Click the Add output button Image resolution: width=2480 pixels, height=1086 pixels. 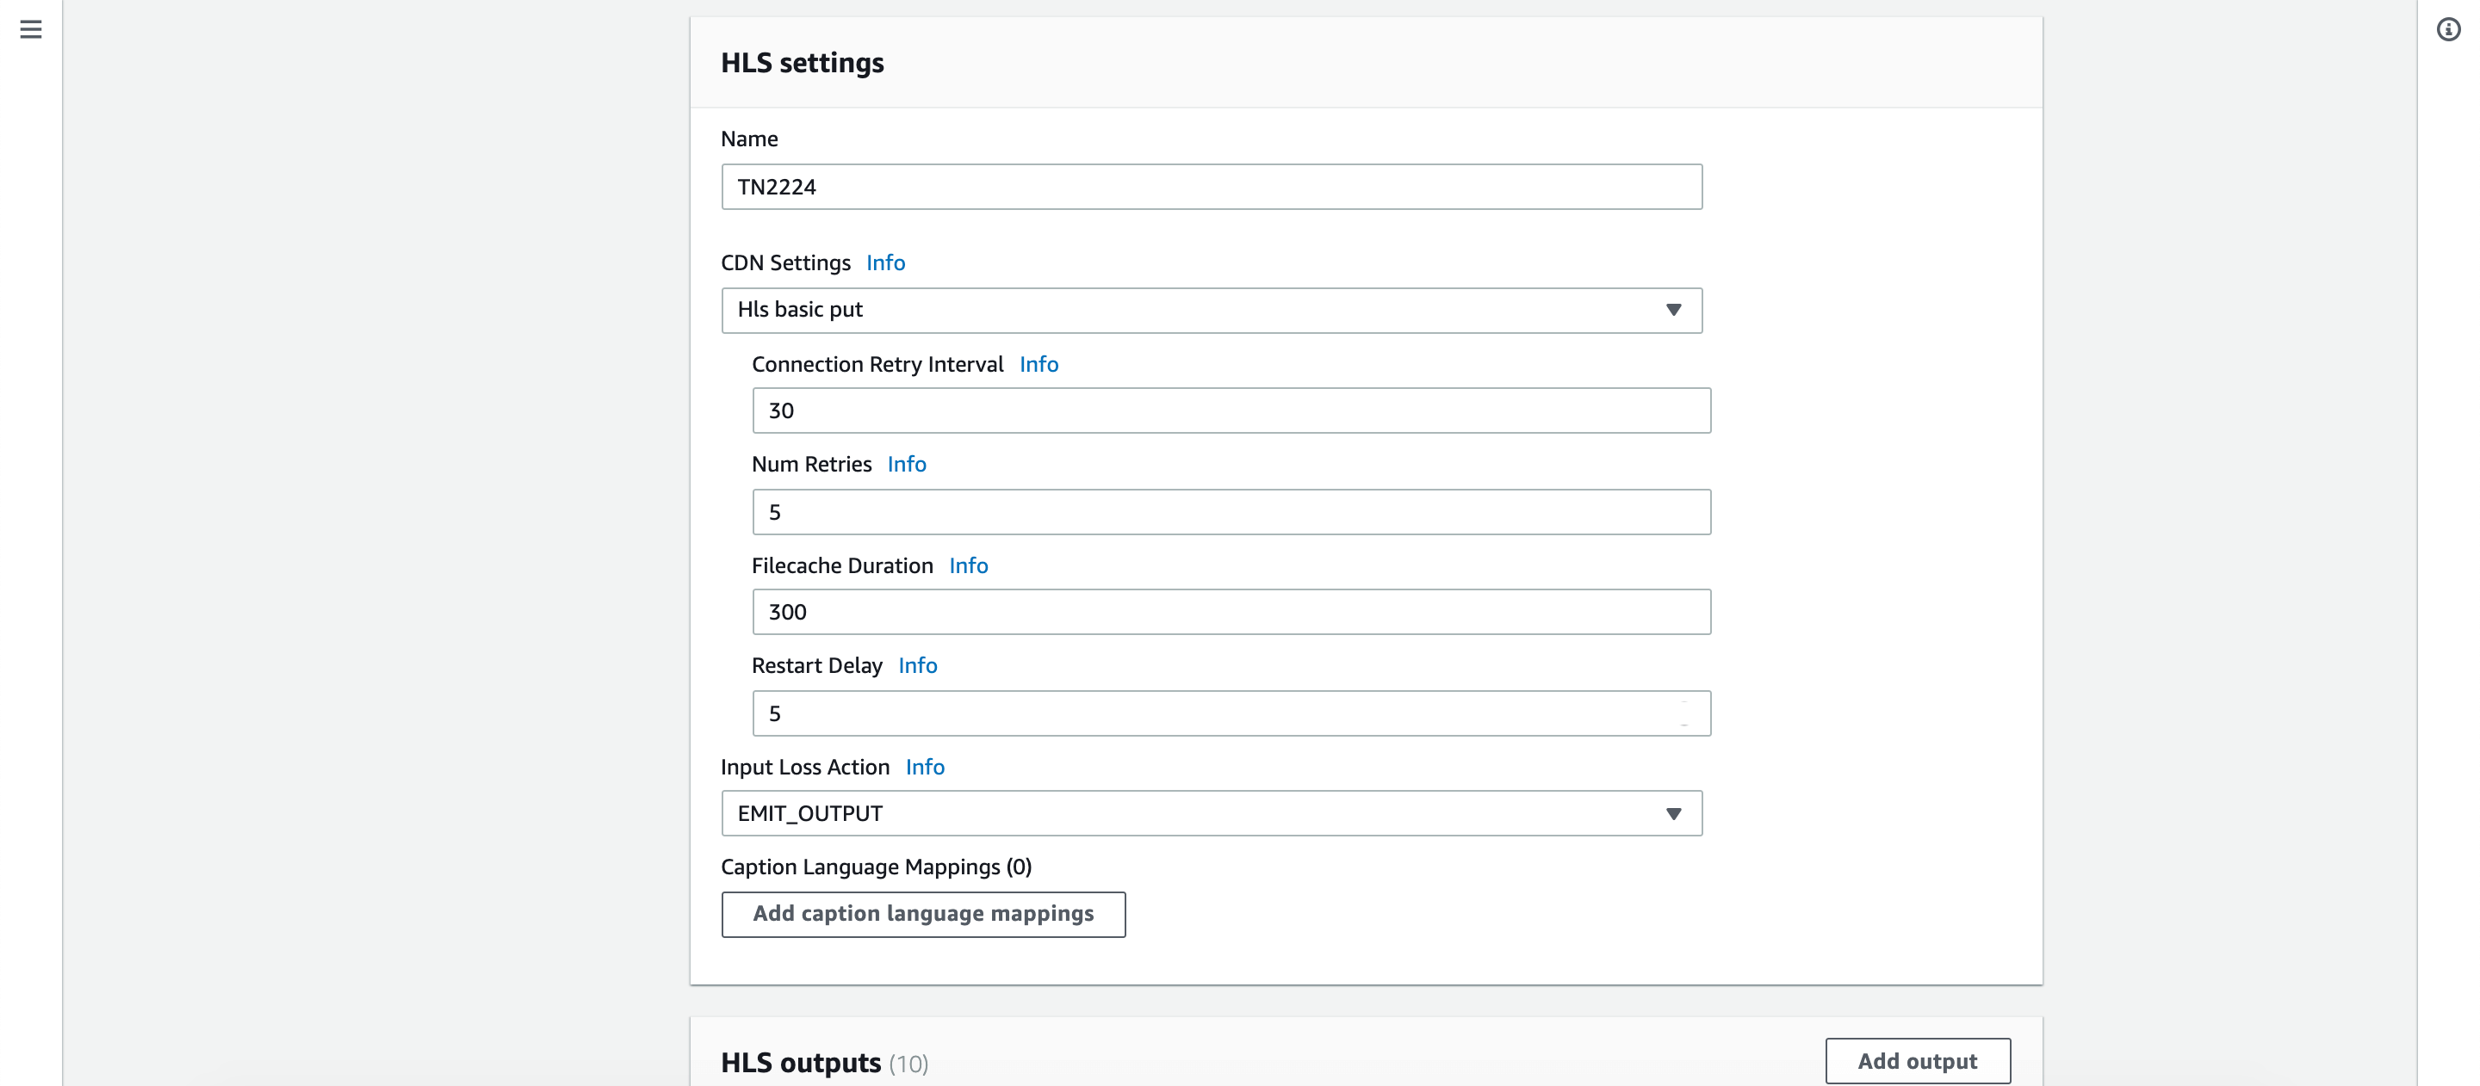[x=1917, y=1061]
